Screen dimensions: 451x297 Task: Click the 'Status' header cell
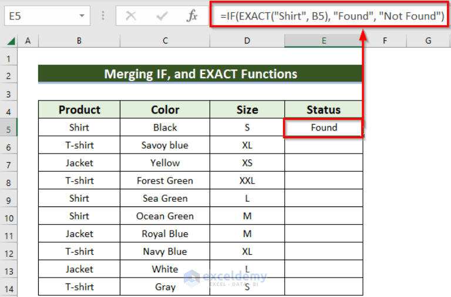pyautogui.click(x=324, y=110)
